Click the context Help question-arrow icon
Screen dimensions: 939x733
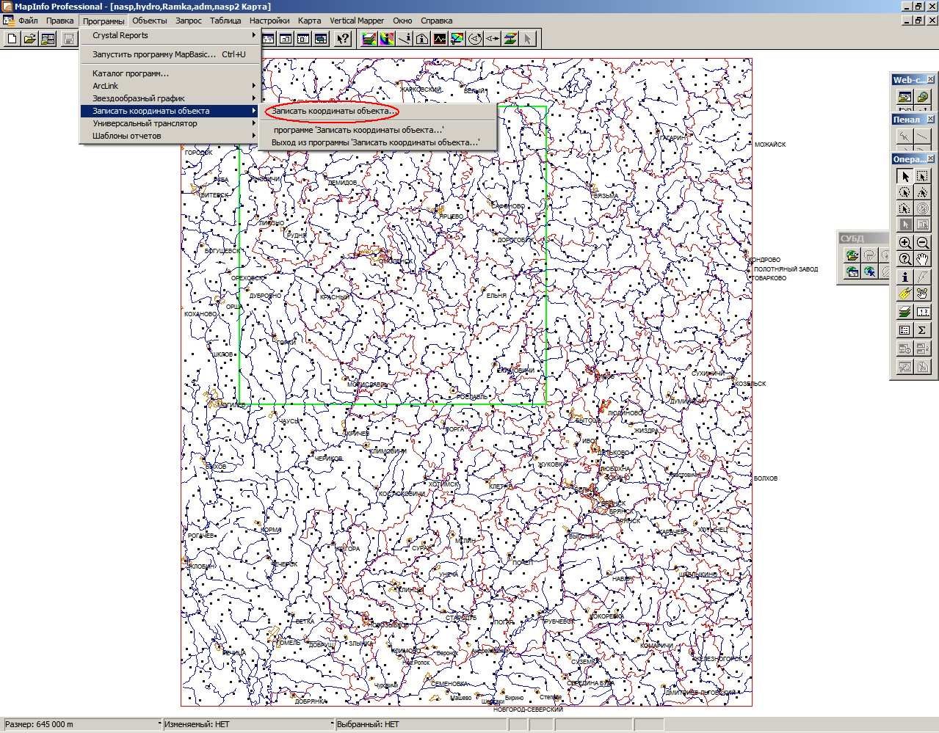tap(342, 39)
